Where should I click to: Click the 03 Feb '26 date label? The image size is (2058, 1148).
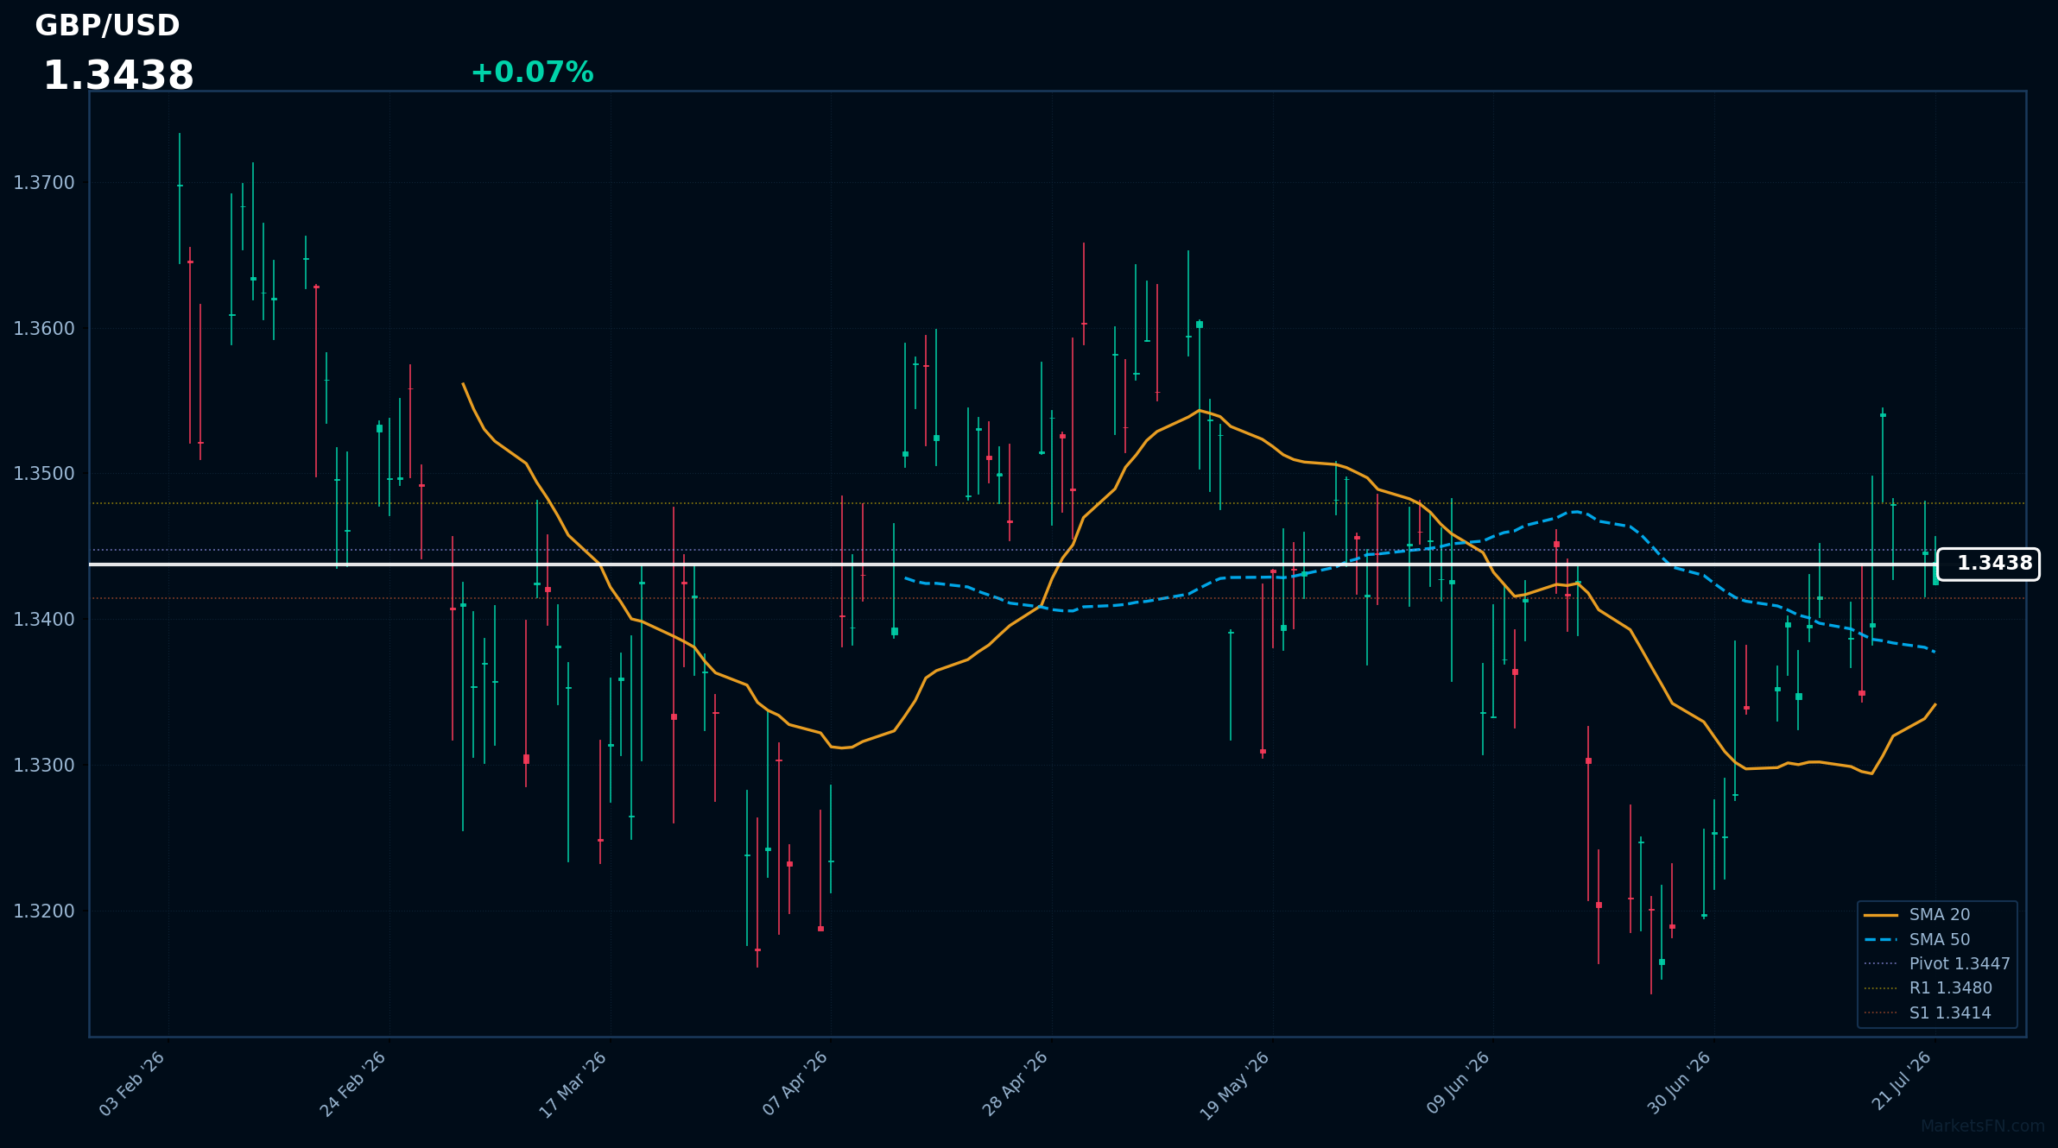132,1084
